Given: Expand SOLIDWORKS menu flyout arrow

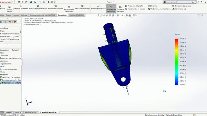Looking at the screenshot, I should [13, 2].
